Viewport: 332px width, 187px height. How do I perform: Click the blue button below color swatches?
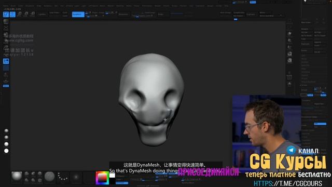pos(122,183)
